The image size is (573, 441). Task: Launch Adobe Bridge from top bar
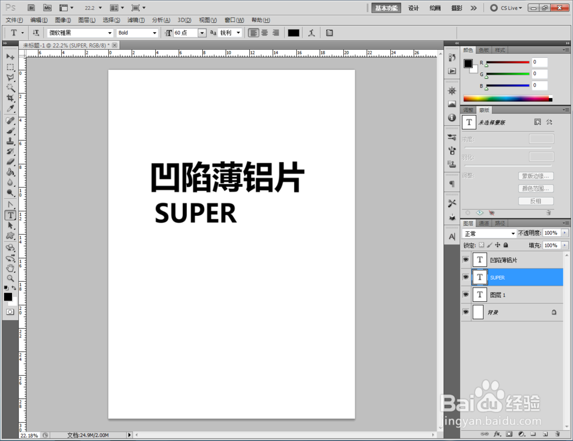32,7
